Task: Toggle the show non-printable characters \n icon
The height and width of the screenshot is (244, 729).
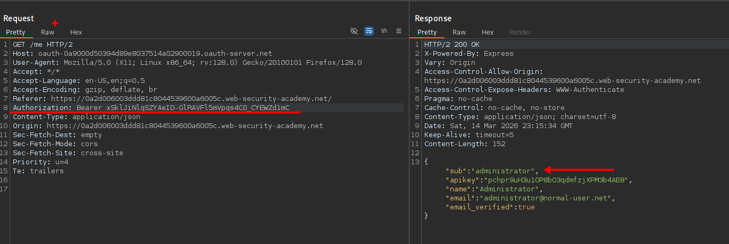Action: pyautogui.click(x=384, y=31)
